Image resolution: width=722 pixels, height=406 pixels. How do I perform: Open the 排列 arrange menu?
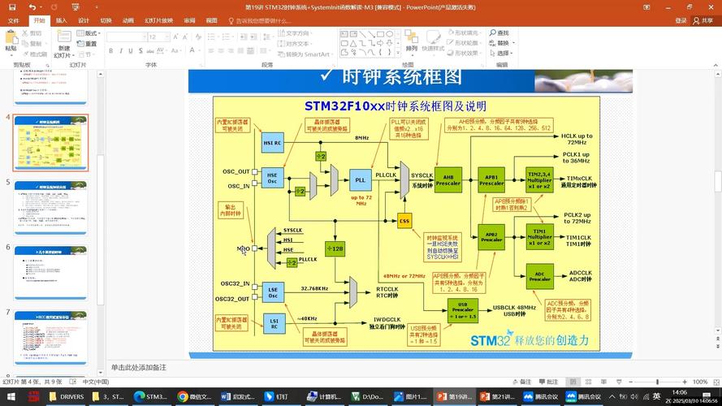click(411, 41)
